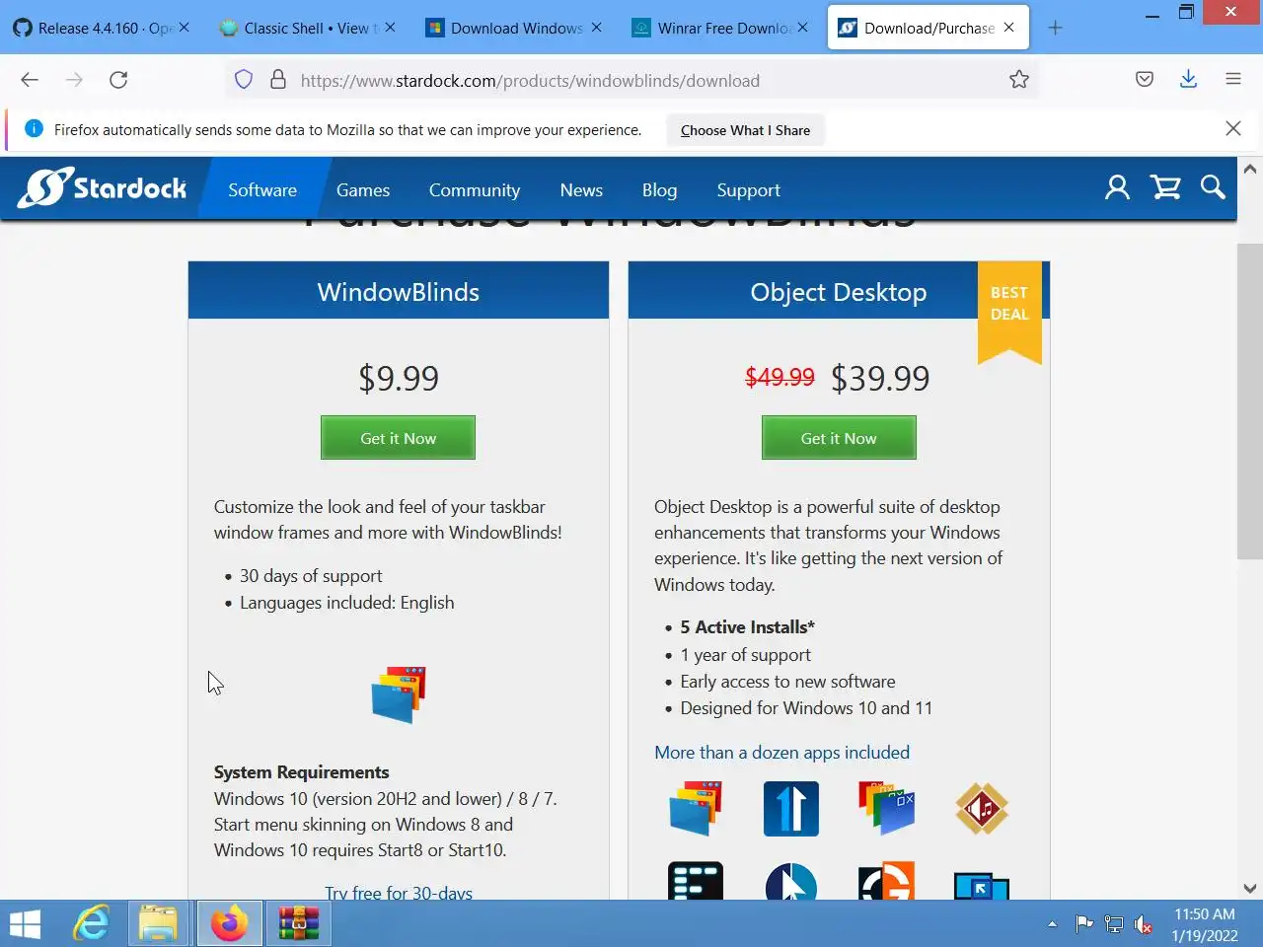1263x947 pixels.
Task: Open the Stardock account profile icon
Action: (1117, 187)
